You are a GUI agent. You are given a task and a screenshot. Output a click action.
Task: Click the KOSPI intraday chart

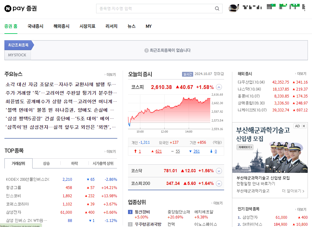(x=169, y=112)
